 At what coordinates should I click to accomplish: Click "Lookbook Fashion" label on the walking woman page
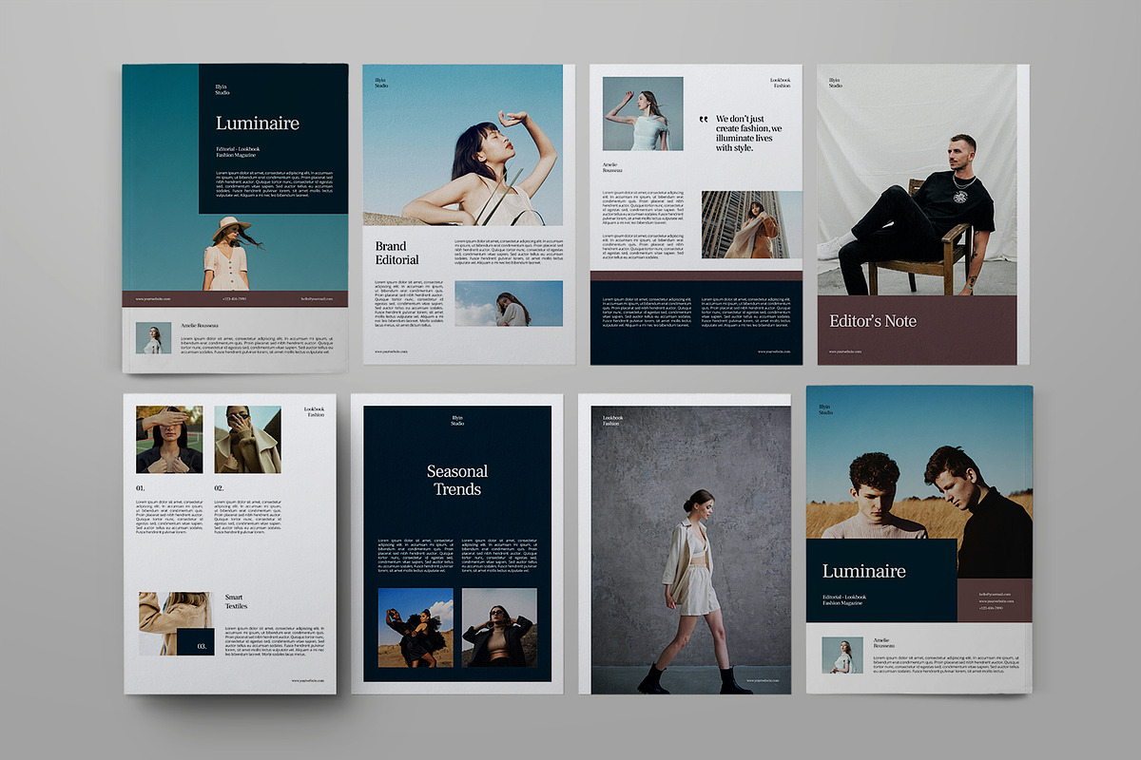point(613,421)
